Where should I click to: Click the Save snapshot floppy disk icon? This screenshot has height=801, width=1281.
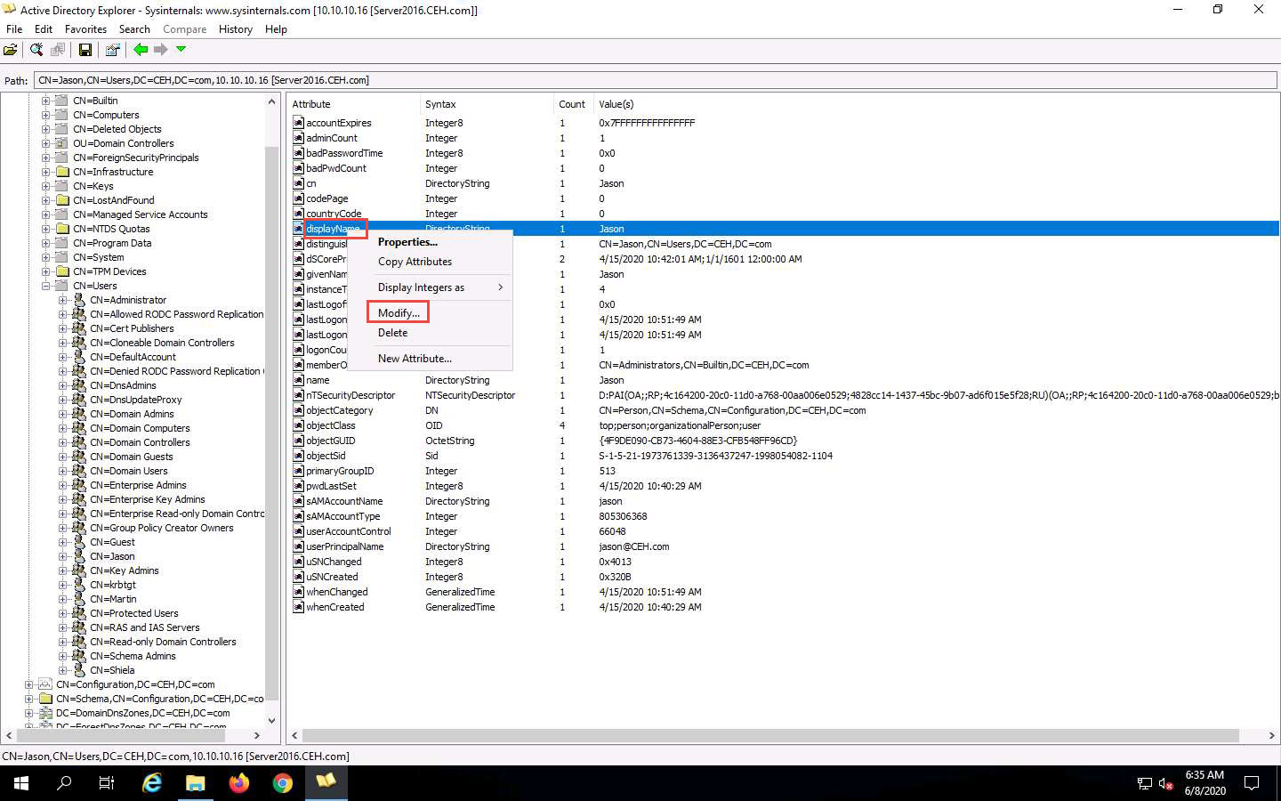(x=85, y=50)
